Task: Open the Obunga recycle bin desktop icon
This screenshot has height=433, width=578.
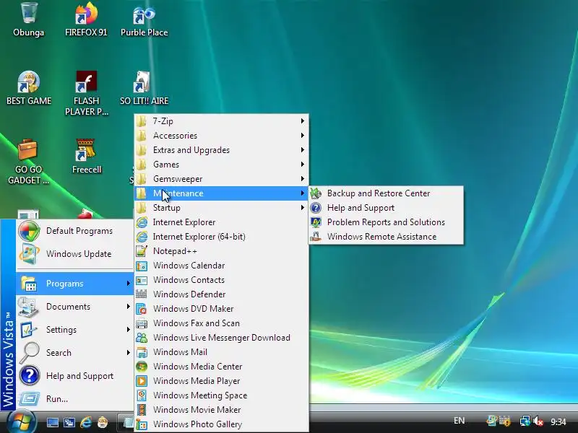Action: (29, 20)
